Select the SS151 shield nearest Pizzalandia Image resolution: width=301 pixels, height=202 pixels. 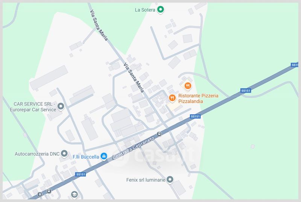pos(195,117)
